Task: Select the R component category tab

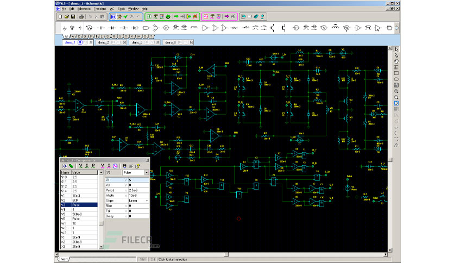Action: (x=114, y=36)
